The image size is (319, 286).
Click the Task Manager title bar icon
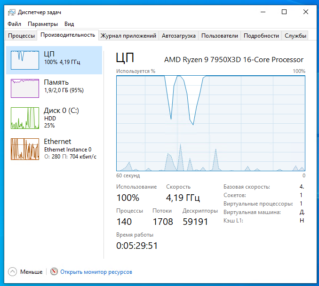(12, 12)
